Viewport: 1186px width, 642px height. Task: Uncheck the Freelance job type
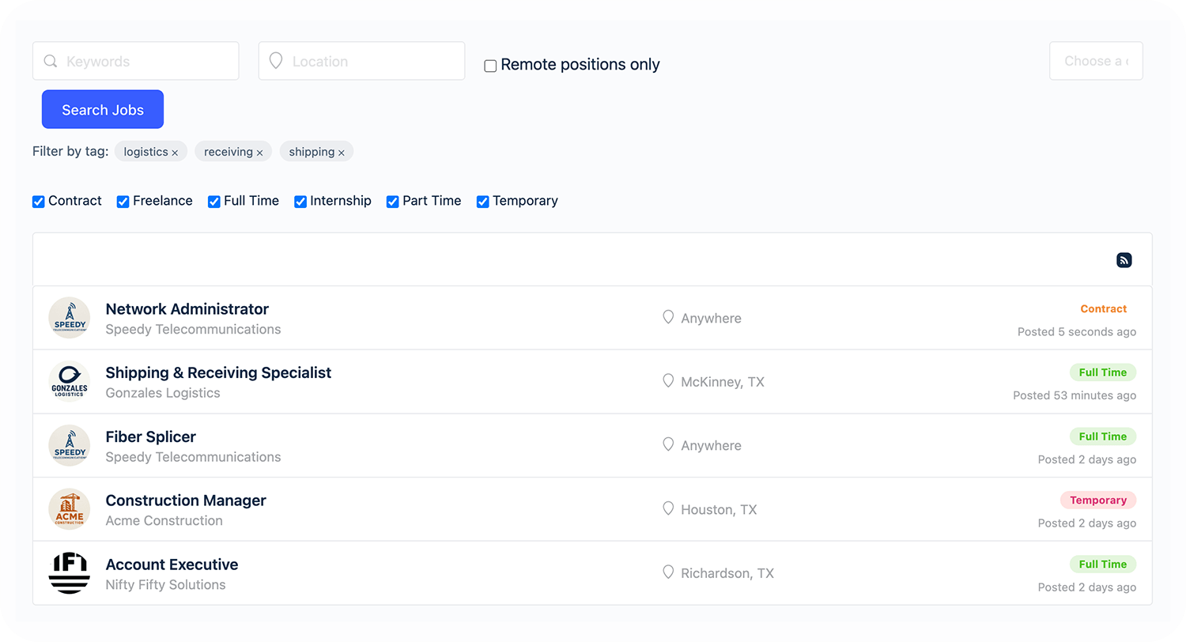[123, 202]
